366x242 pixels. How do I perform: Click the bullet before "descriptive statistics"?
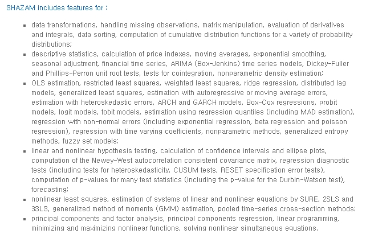tap(24, 54)
